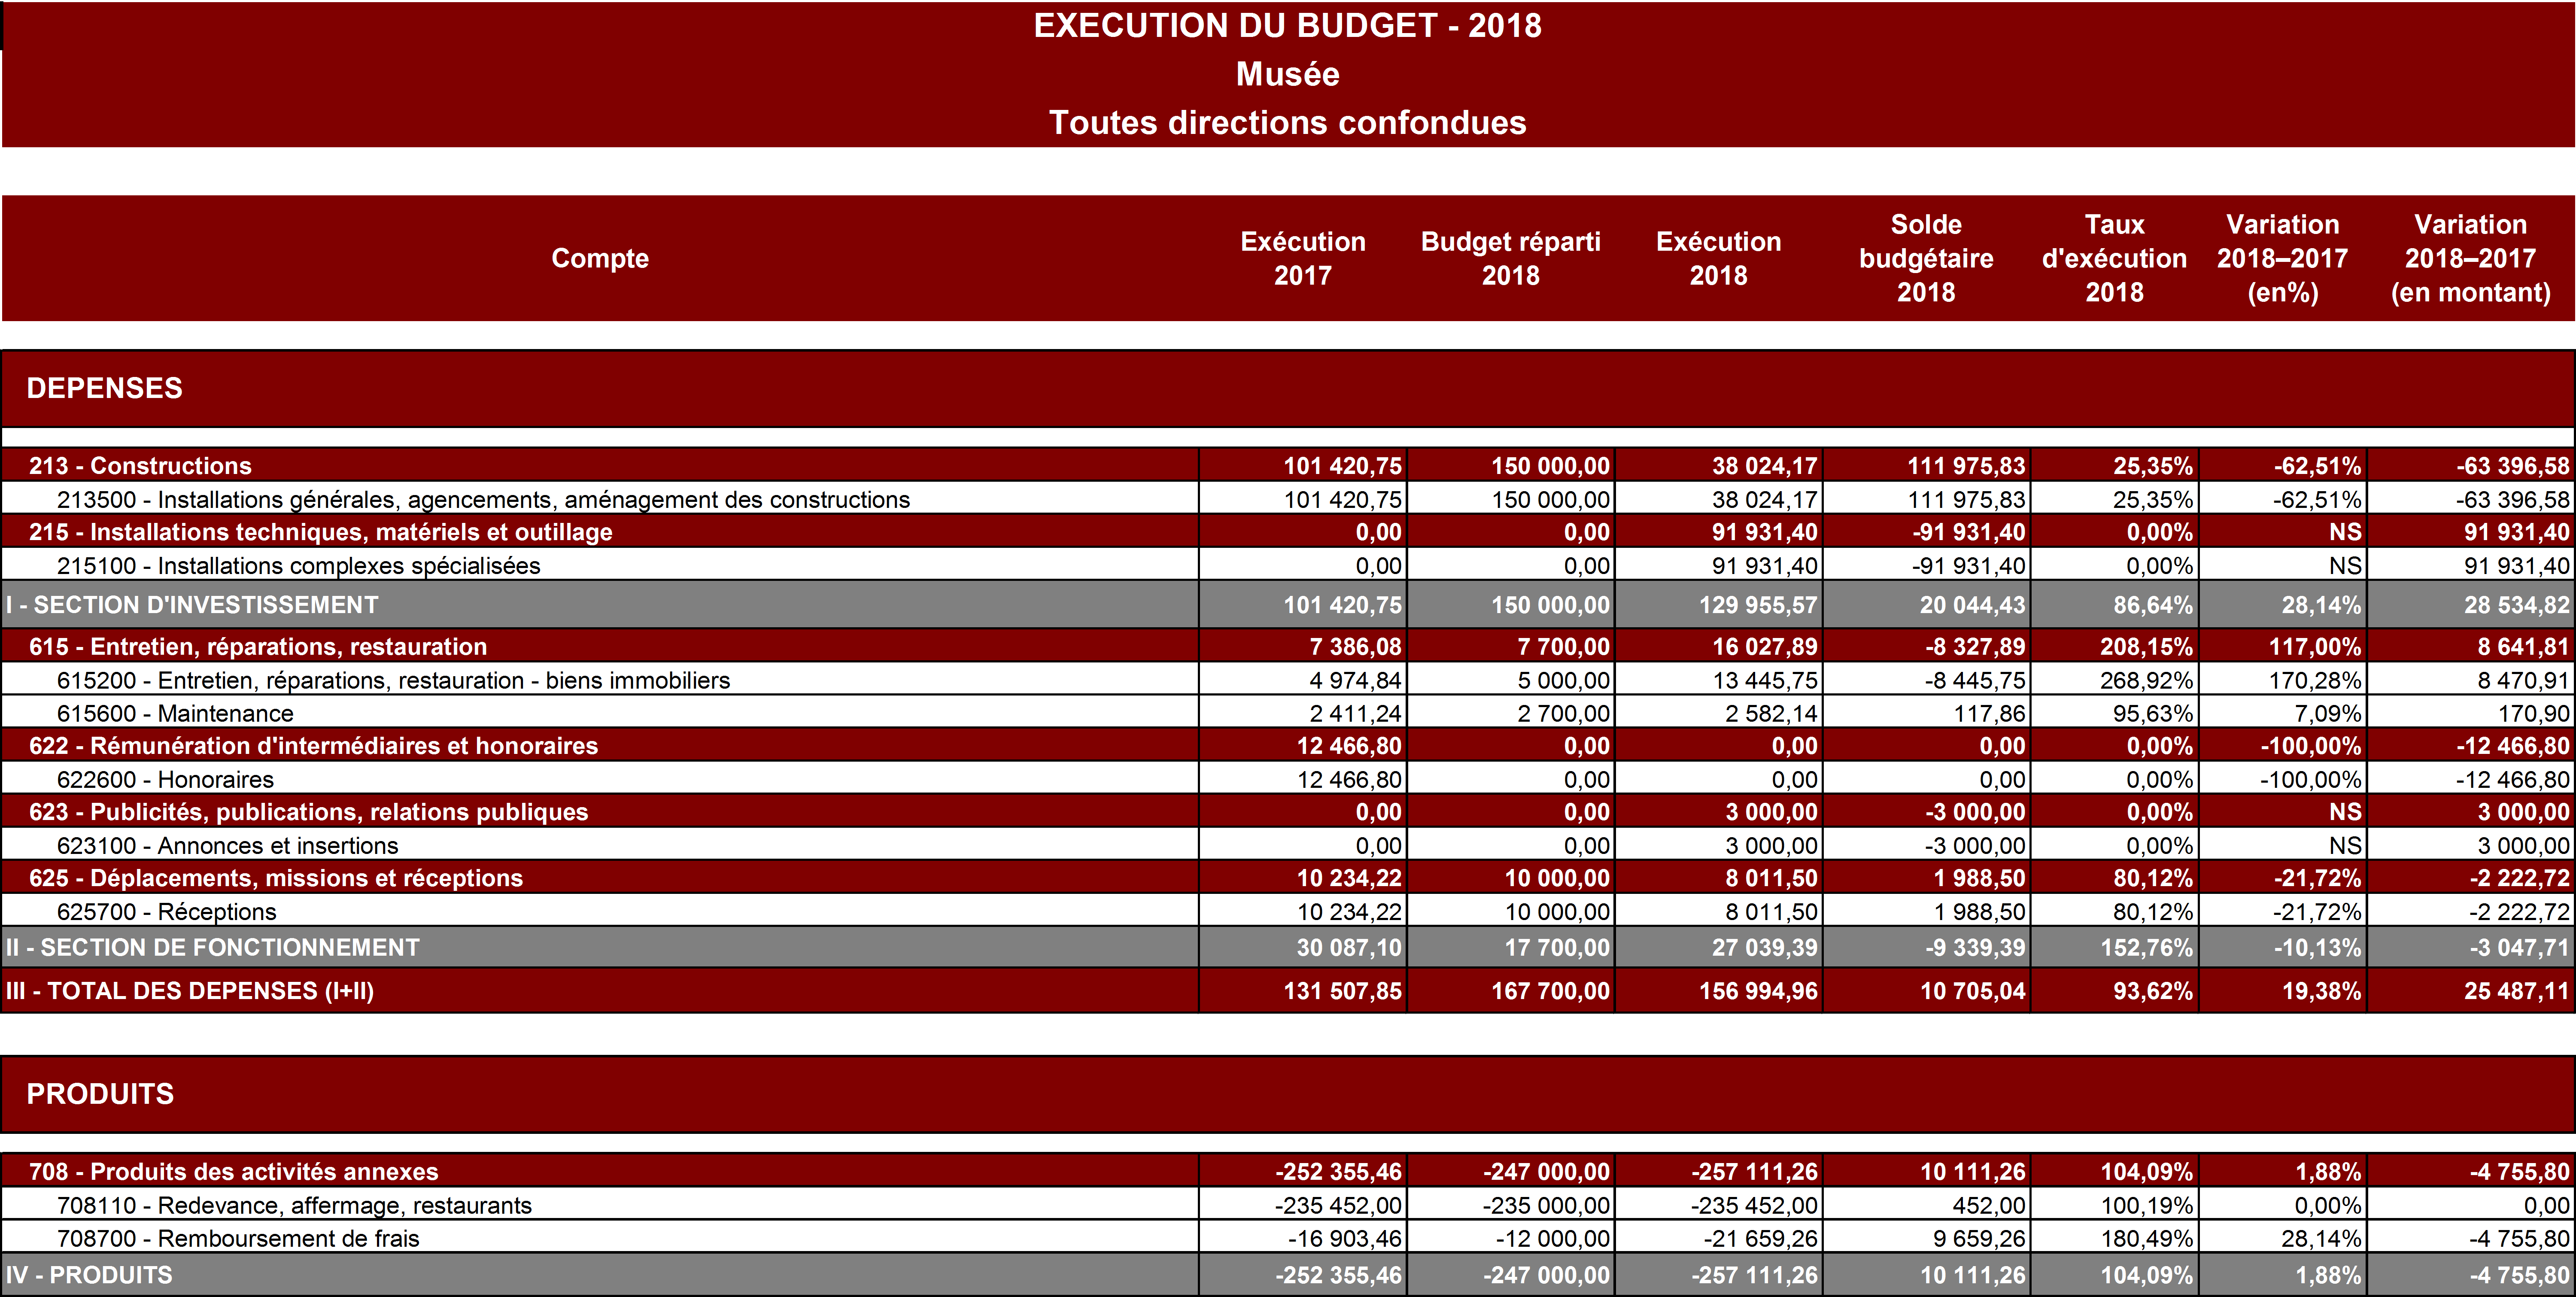This screenshot has width=2576, height=1297.
Task: Click the PRODUITS section banner
Action: pyautogui.click(x=100, y=1094)
